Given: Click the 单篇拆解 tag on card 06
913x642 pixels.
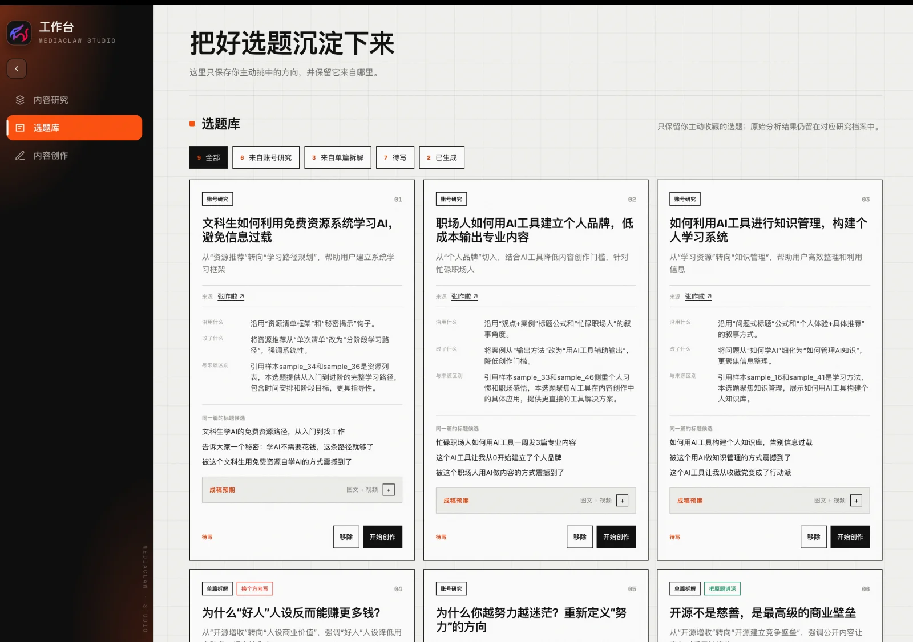Looking at the screenshot, I should [x=685, y=588].
